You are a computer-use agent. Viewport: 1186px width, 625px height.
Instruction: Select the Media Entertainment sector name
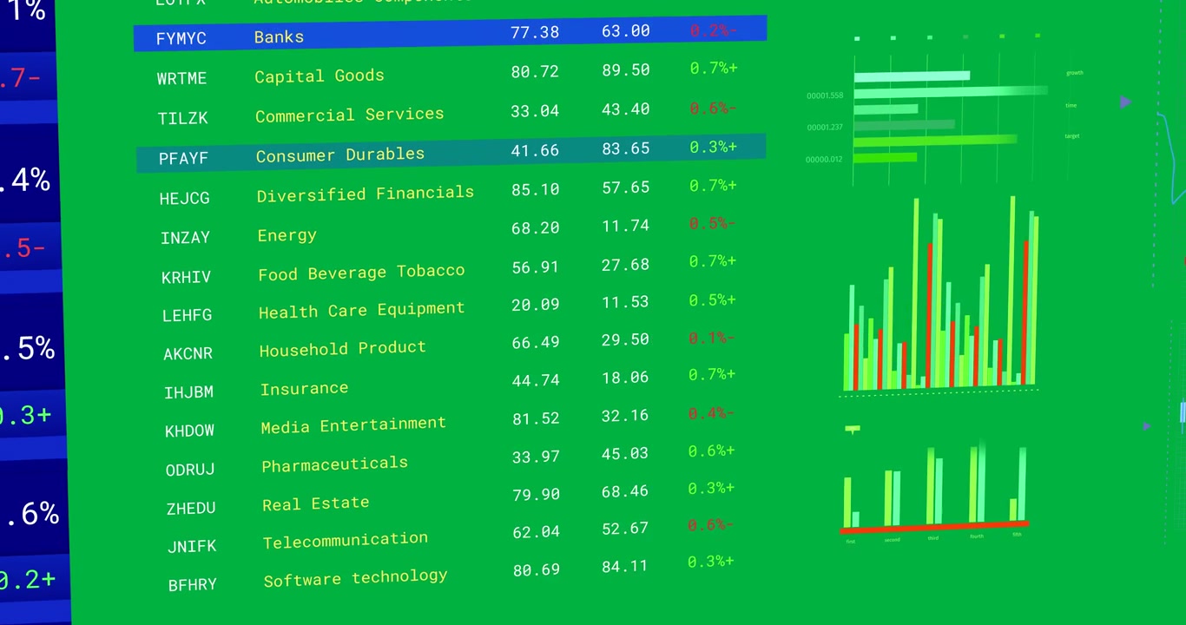353,426
